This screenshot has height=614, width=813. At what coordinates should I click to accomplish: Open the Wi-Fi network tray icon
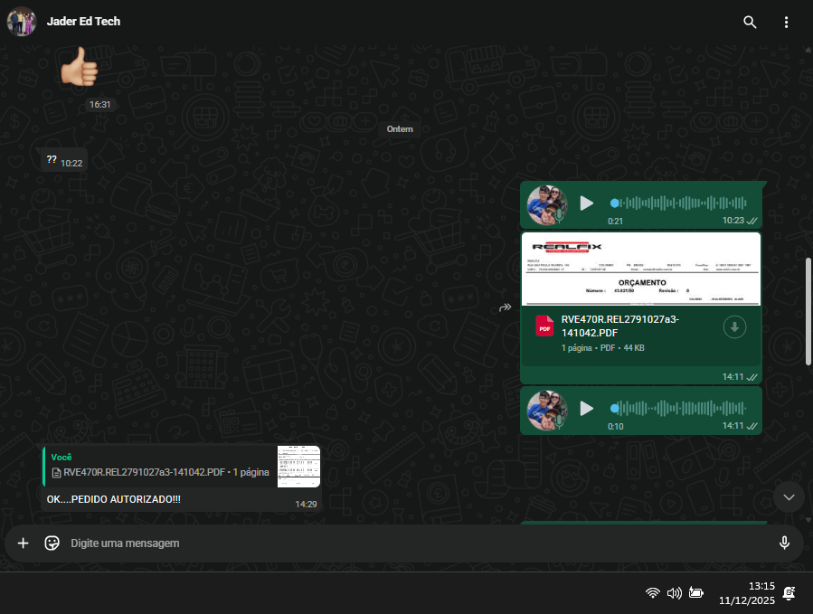point(652,593)
